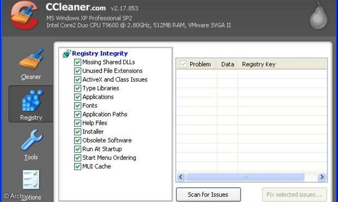Click the CCleaner.com title text
Screen dimensions: 338x202
tap(76, 8)
